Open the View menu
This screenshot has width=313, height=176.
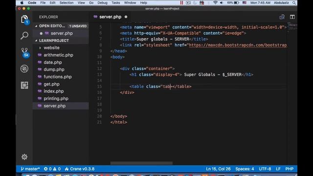pyautogui.click(x=81, y=3)
